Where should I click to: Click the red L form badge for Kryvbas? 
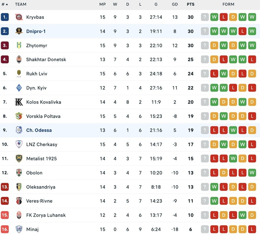point(224,17)
